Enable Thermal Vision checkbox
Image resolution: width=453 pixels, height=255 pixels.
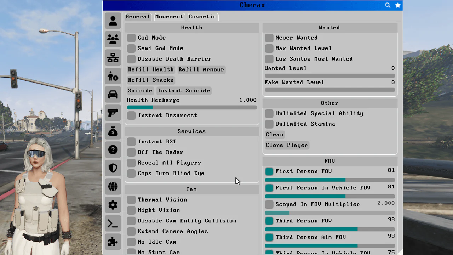(x=131, y=200)
